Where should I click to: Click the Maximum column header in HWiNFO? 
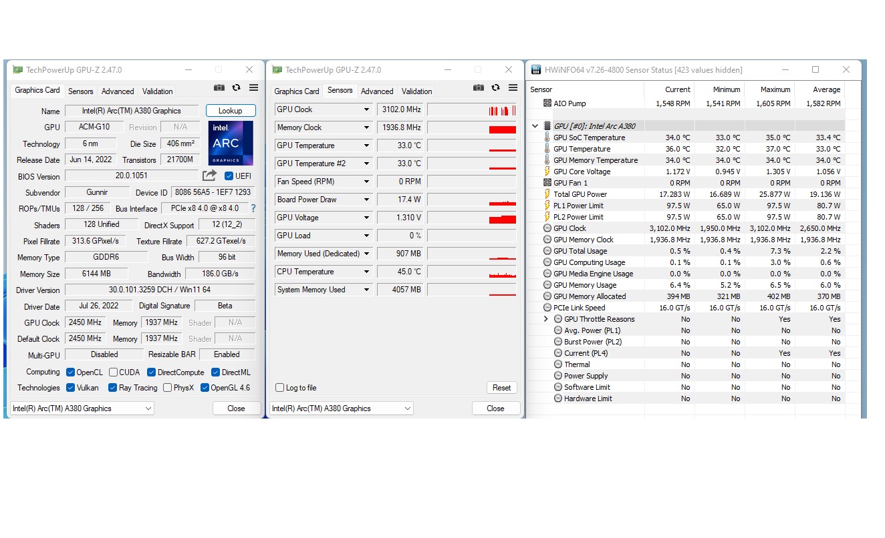[x=769, y=89]
